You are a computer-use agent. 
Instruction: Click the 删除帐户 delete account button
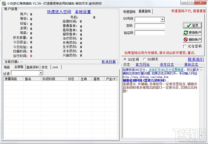coord(192,39)
